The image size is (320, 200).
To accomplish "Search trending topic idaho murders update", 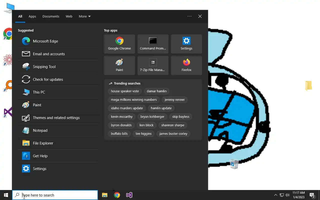I will point(127,108).
